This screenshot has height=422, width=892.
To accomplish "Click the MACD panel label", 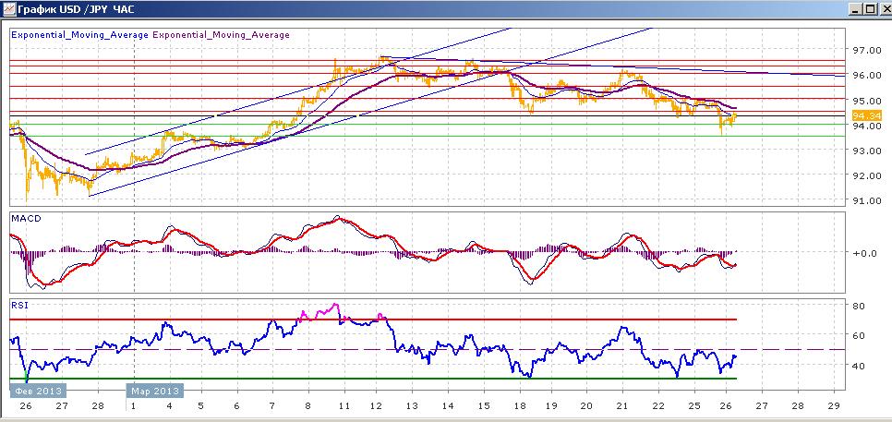I will pos(26,219).
